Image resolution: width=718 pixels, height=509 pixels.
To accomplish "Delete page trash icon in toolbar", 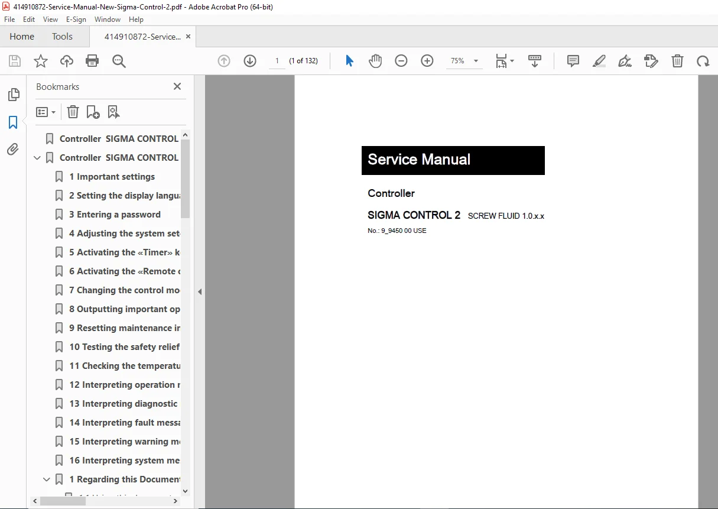I will pyautogui.click(x=678, y=61).
